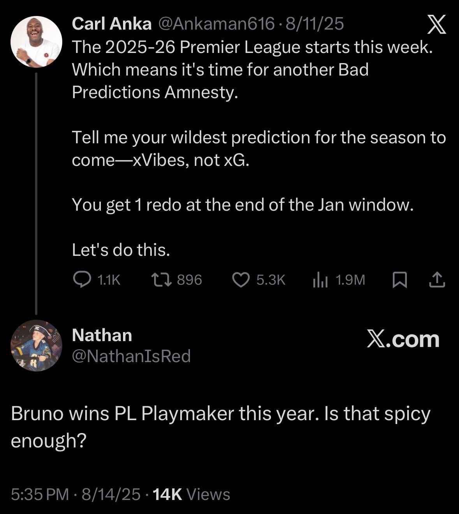This screenshot has width=459, height=514.
Task: Open Nathan's profile avatar
Action: [x=36, y=345]
